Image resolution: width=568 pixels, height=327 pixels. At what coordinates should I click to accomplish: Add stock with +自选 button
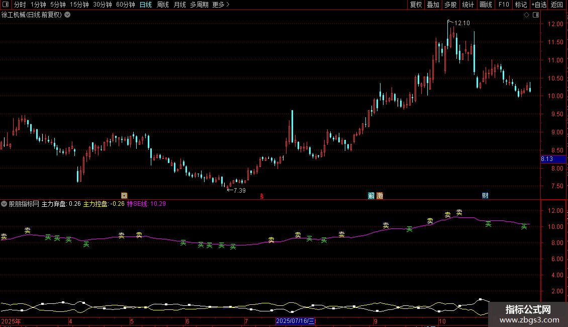click(x=539, y=5)
